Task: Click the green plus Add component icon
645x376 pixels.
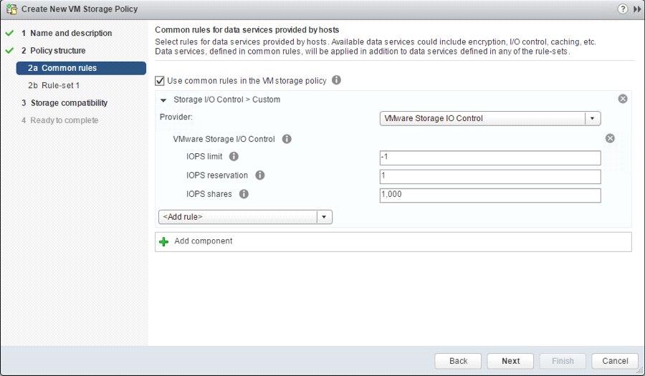Action: click(x=164, y=242)
